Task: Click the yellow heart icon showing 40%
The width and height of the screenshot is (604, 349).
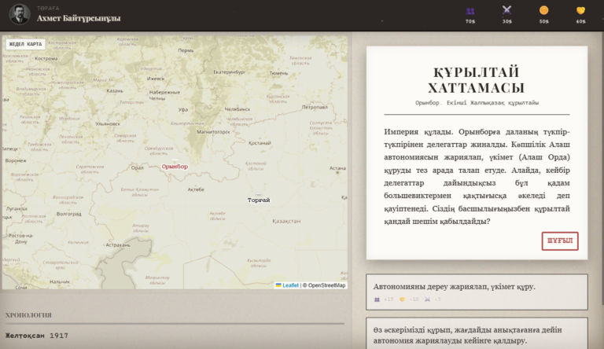Action: pos(580,11)
